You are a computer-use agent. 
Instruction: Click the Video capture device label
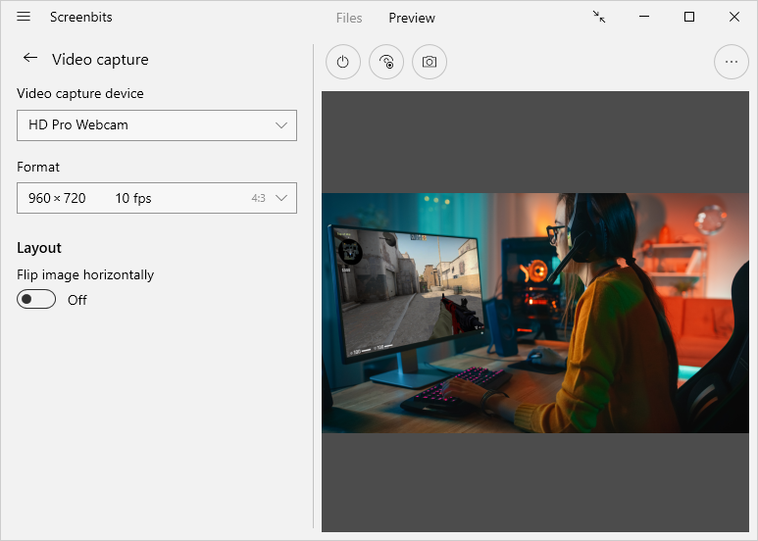pos(80,93)
